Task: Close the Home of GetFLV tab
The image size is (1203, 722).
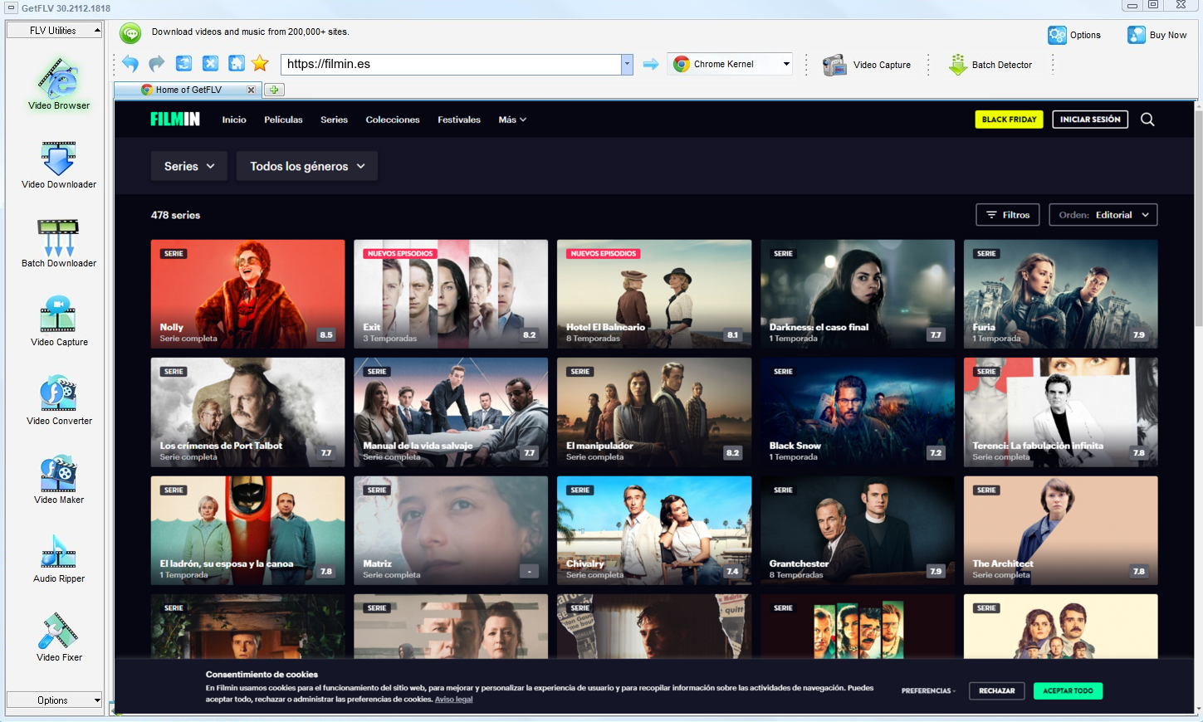Action: coord(251,90)
